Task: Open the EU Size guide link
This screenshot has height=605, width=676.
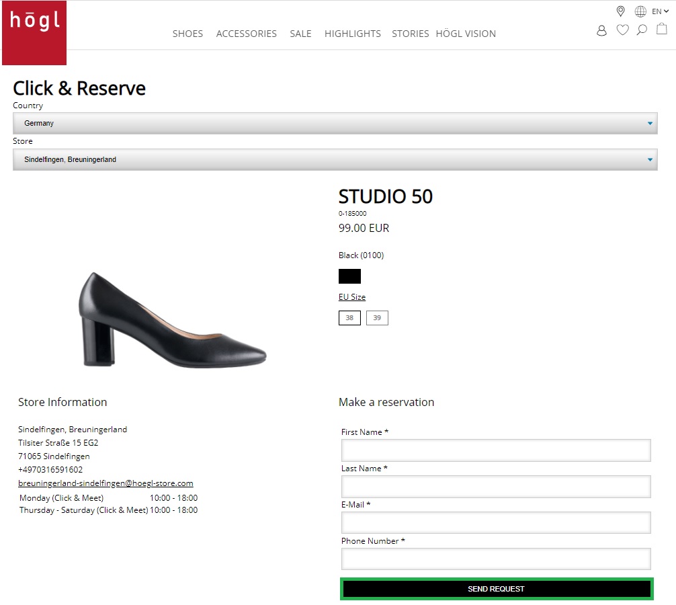Action: (352, 297)
